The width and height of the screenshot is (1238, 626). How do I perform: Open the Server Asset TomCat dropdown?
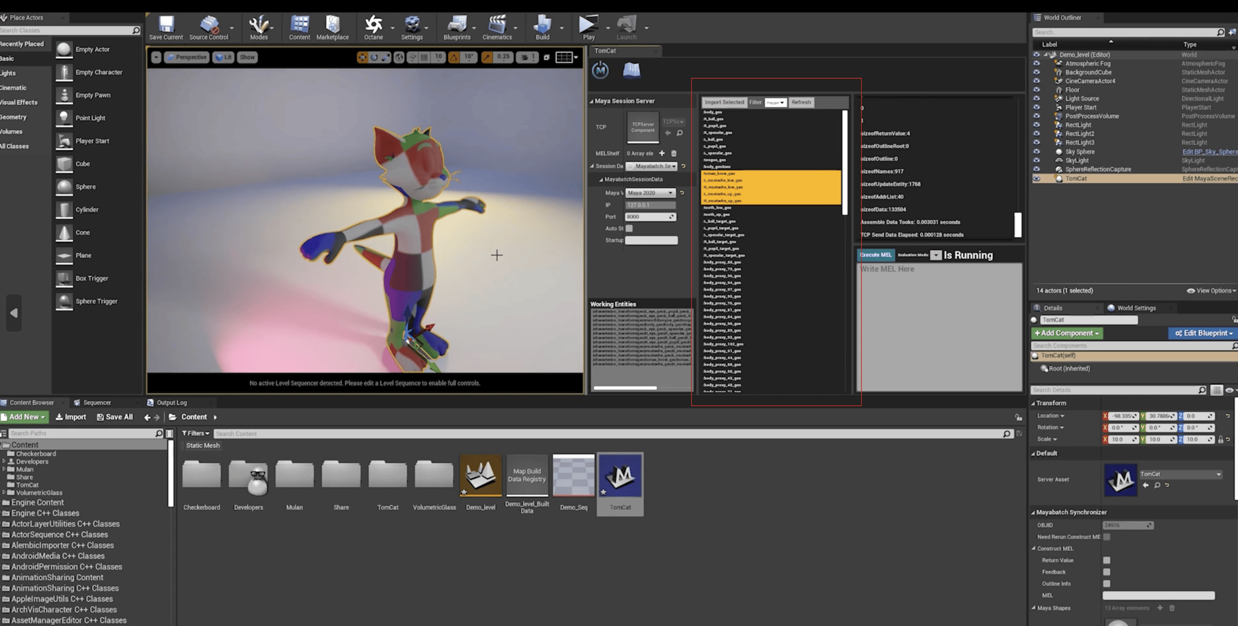pyautogui.click(x=1180, y=474)
